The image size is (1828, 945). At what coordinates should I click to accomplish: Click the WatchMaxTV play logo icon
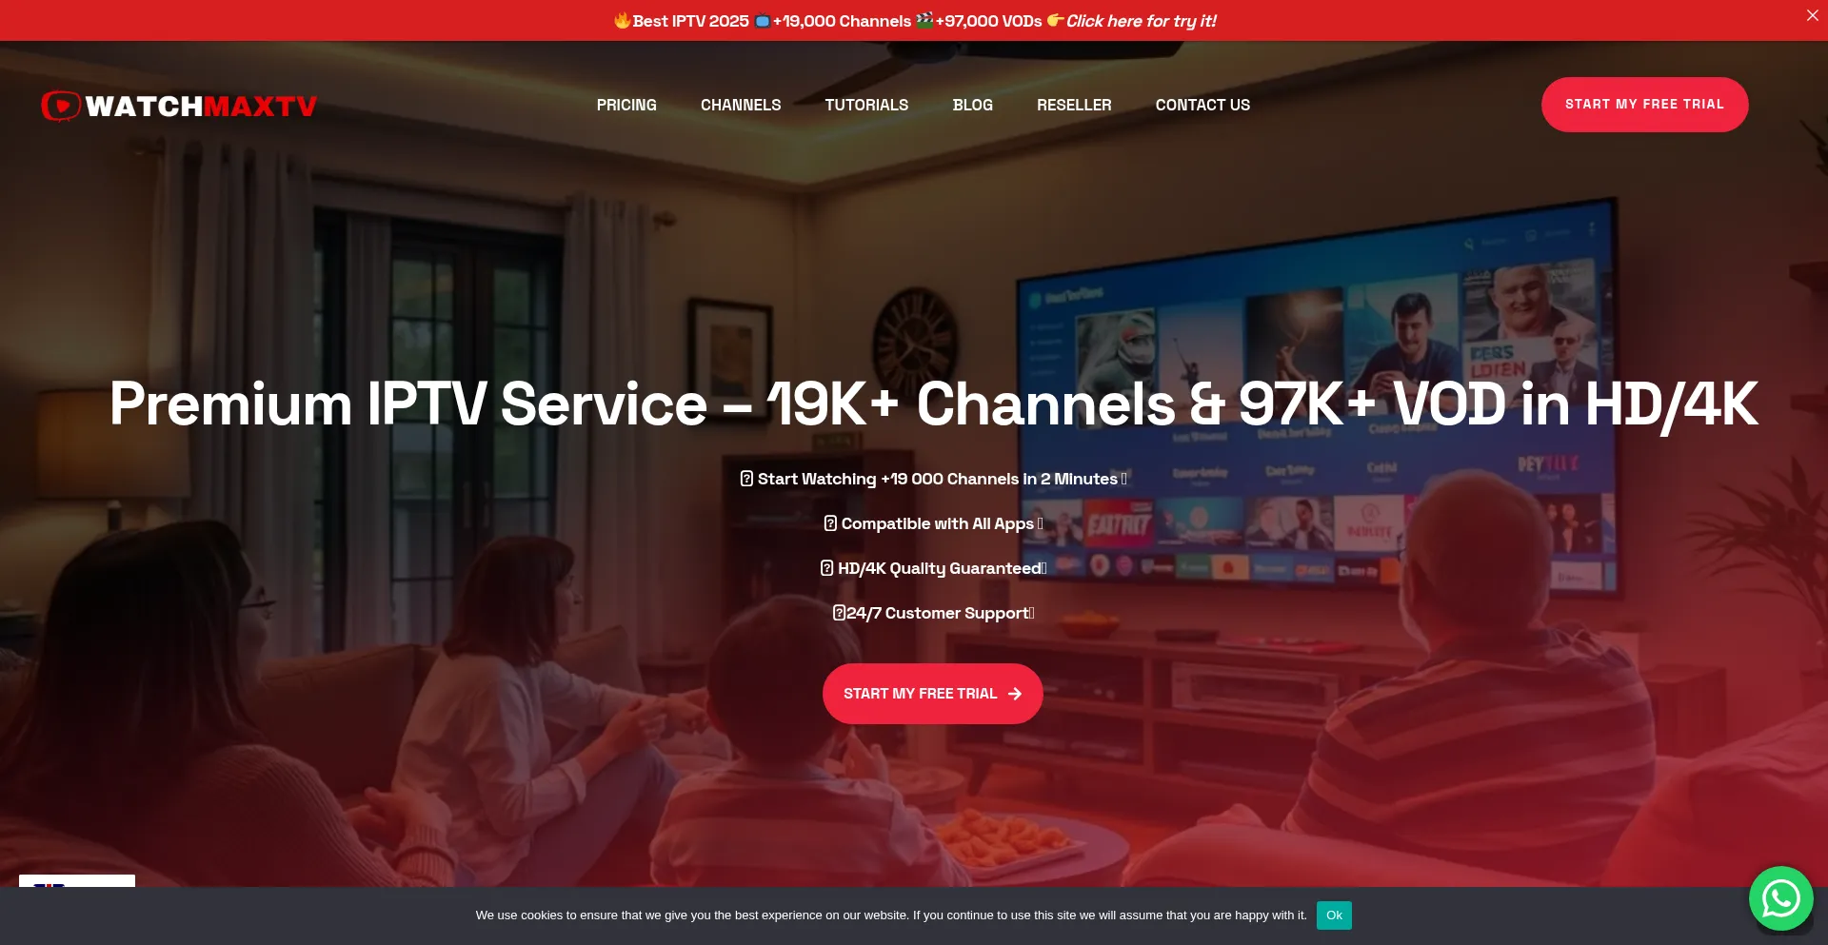coord(61,106)
